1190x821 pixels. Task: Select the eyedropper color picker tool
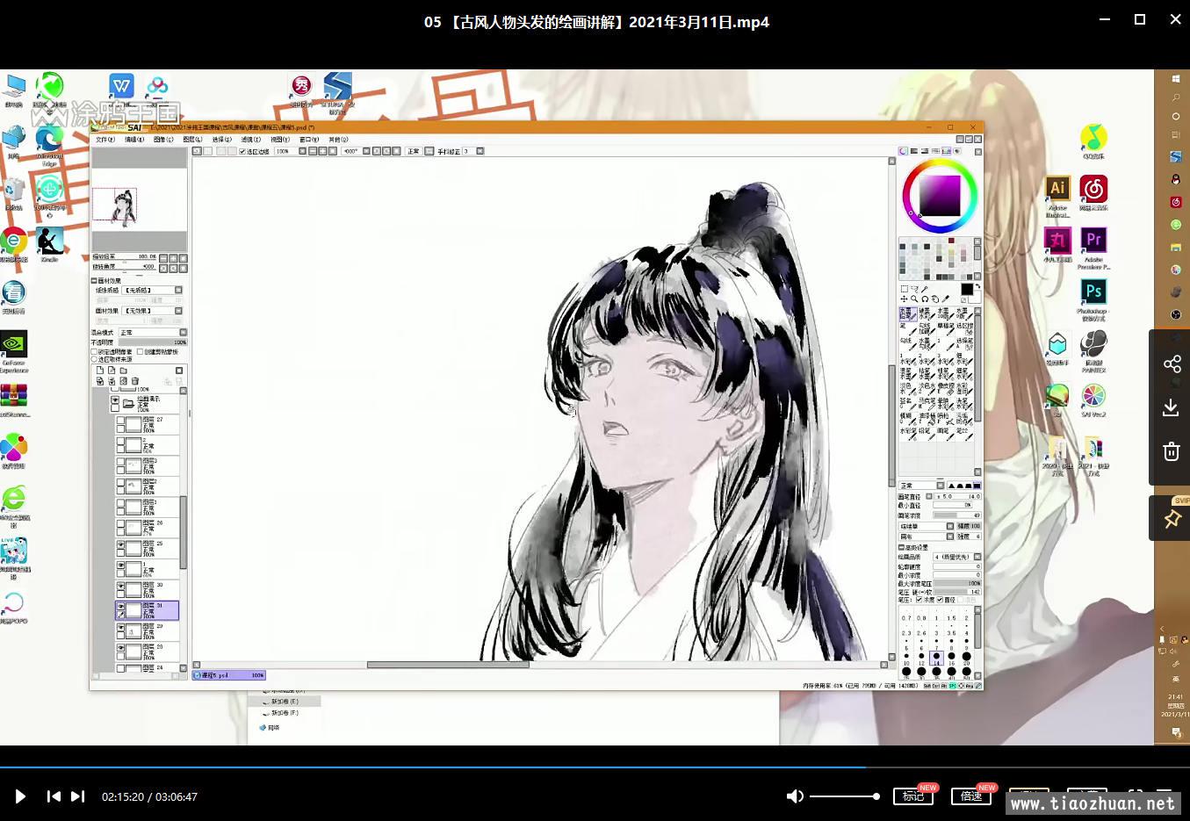(x=946, y=299)
